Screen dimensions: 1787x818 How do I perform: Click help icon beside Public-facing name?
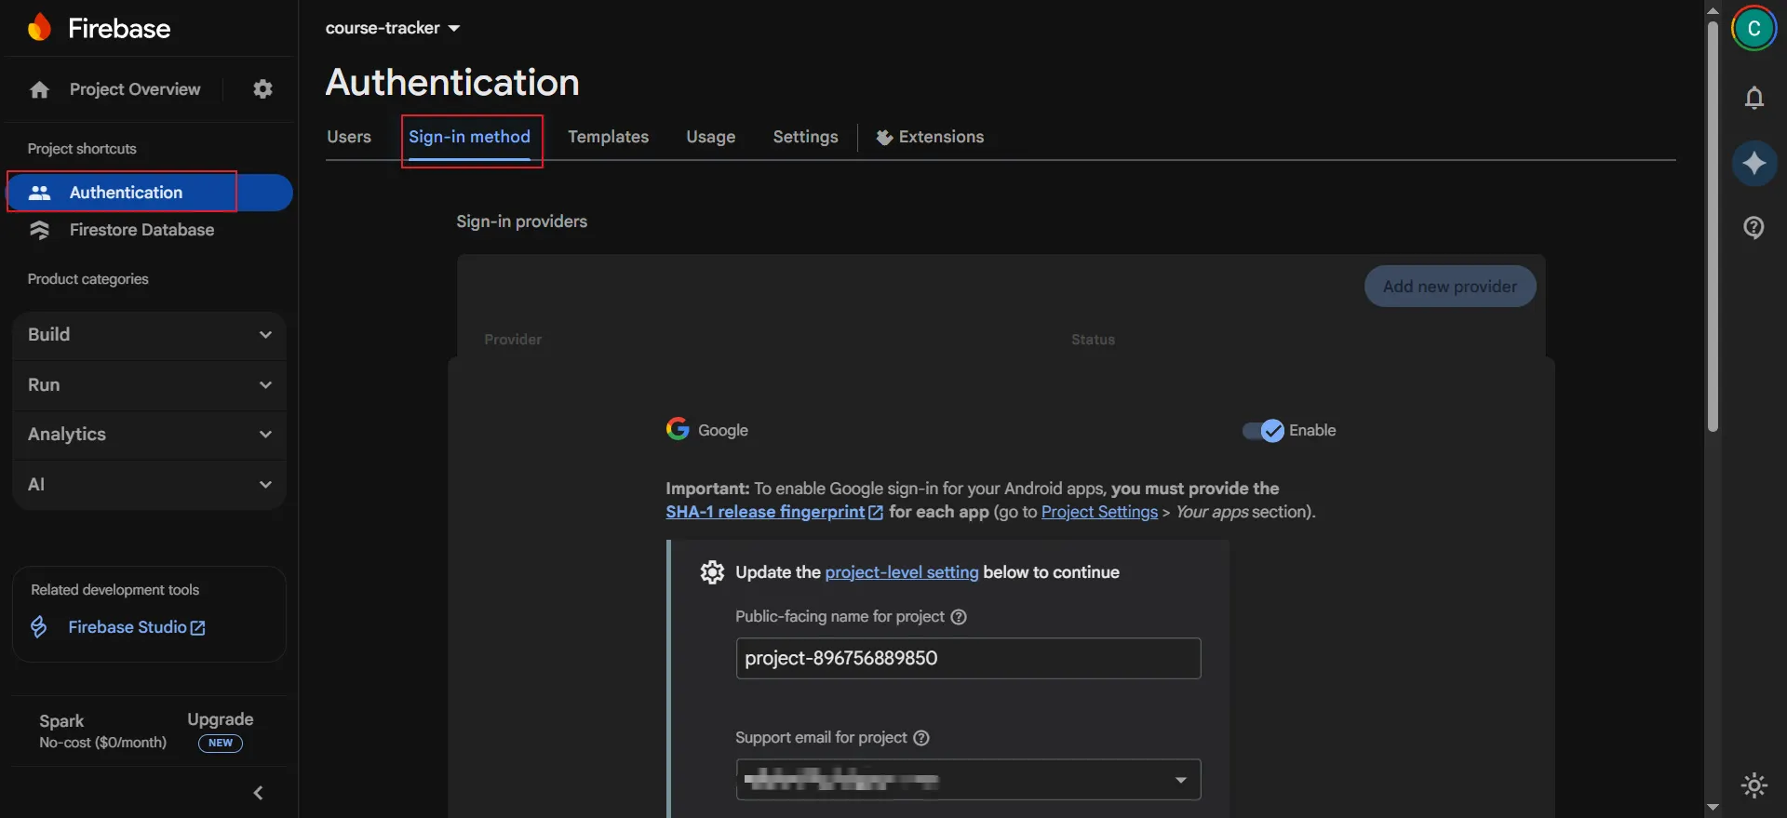pos(959,617)
